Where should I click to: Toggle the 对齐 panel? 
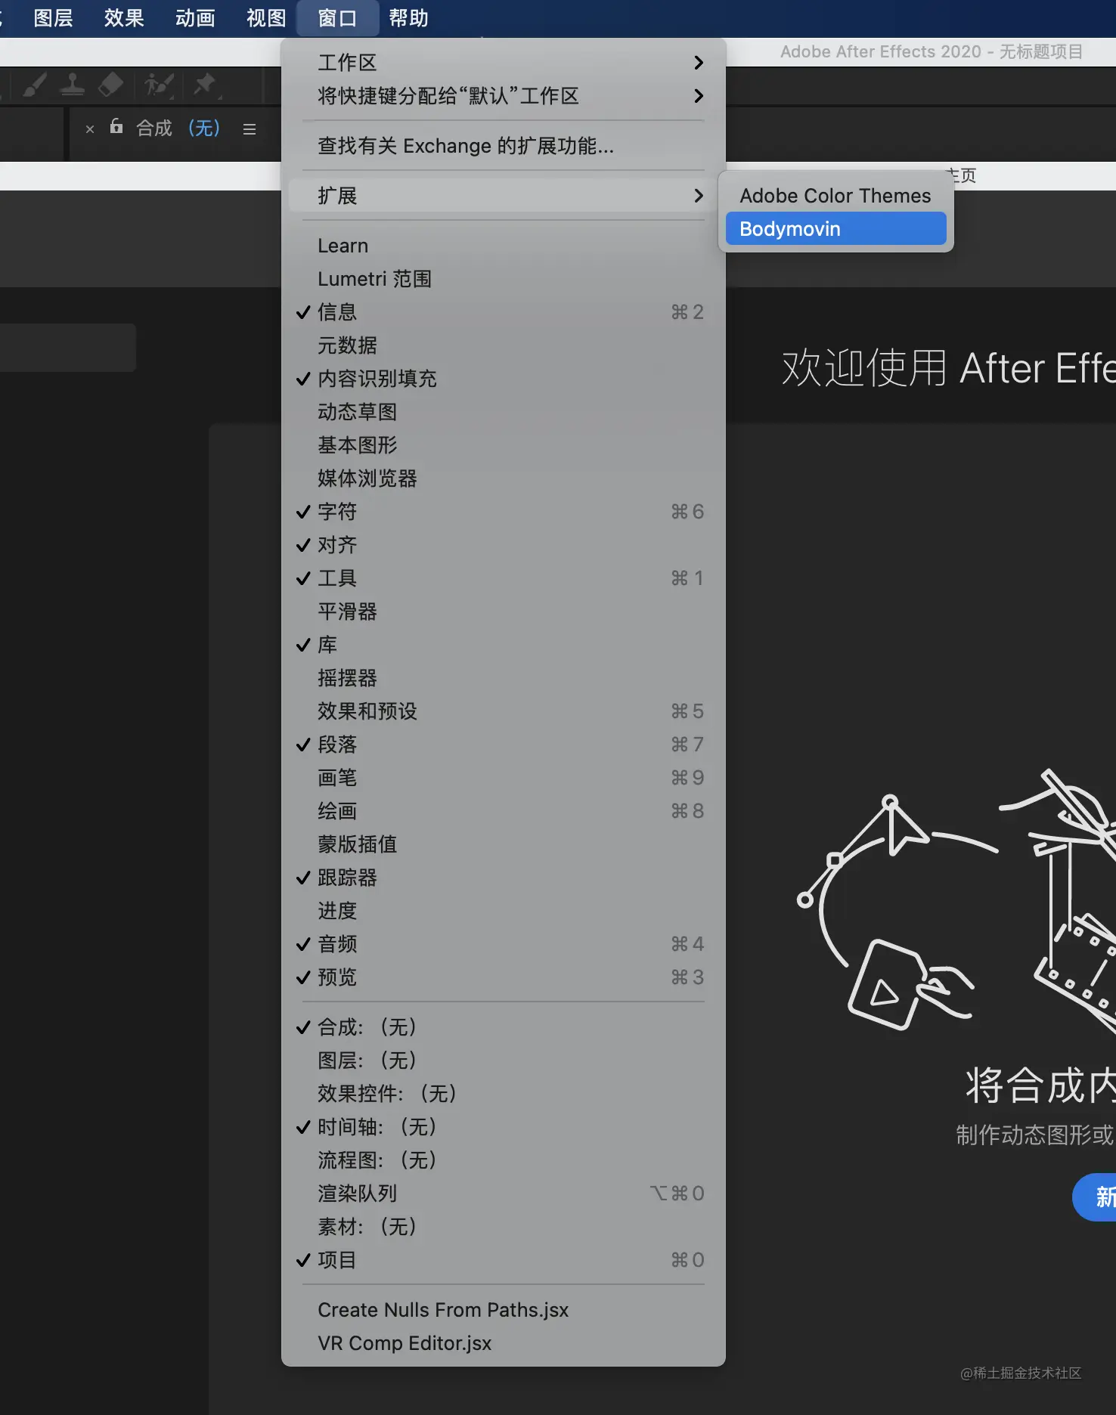coord(503,545)
